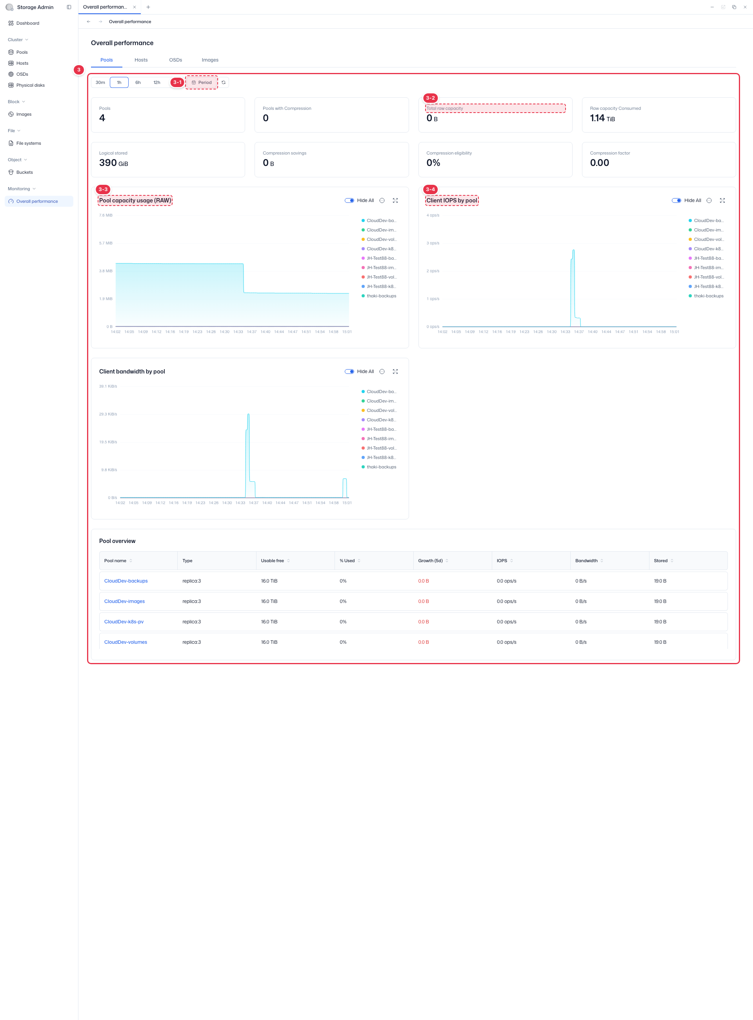Toggle Hide All on Client IOPS chart
Image resolution: width=753 pixels, height=1020 pixels.
(677, 200)
